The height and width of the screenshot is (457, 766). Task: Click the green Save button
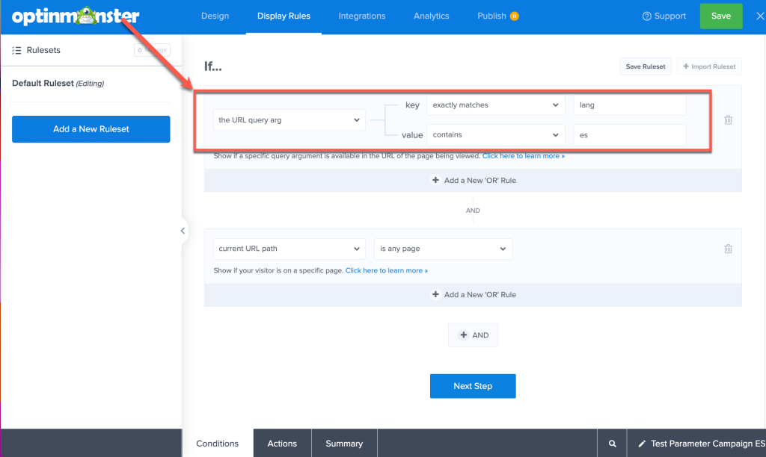tap(721, 16)
